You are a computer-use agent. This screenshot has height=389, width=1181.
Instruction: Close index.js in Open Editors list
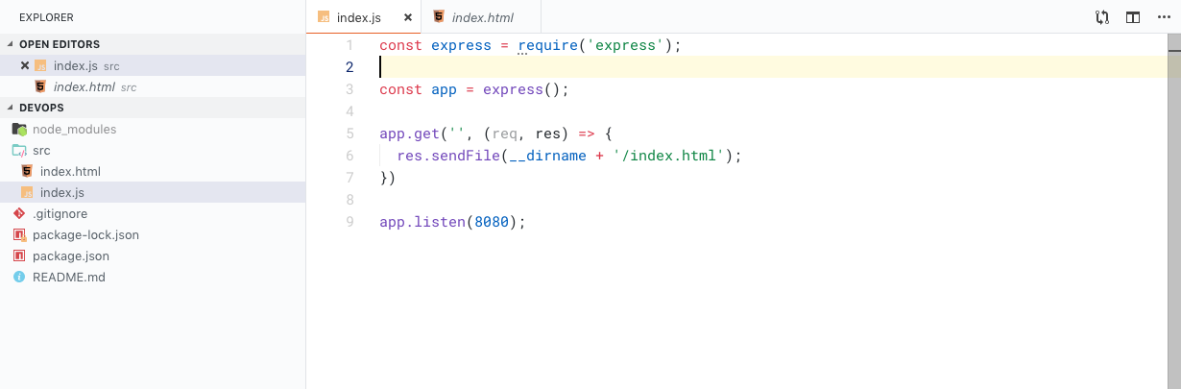[25, 65]
